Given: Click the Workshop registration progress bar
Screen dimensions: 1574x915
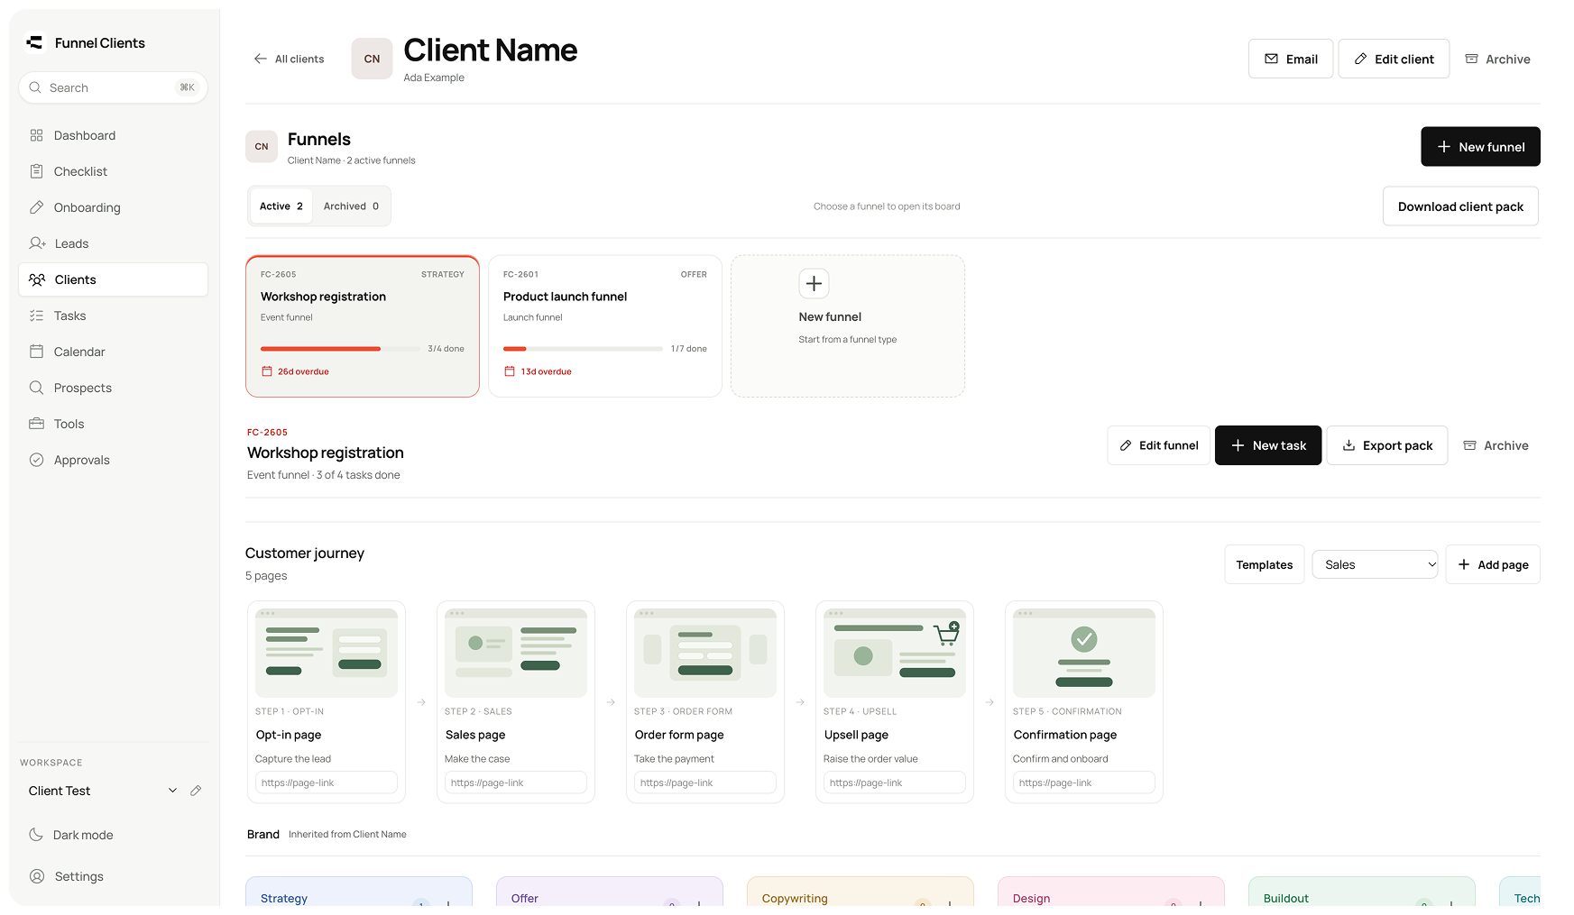Looking at the screenshot, I should tap(340, 349).
